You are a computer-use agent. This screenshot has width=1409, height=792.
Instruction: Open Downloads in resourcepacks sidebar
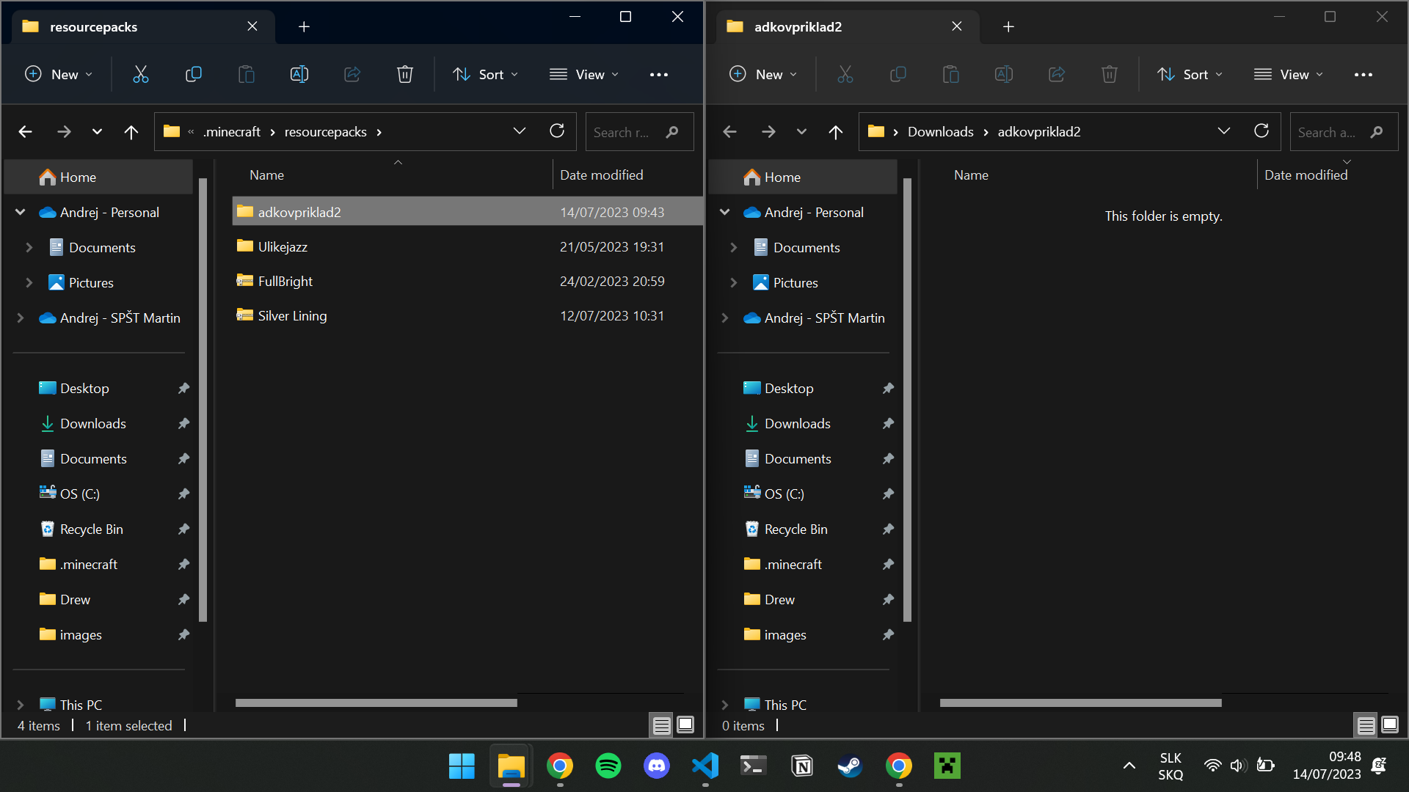click(x=93, y=423)
